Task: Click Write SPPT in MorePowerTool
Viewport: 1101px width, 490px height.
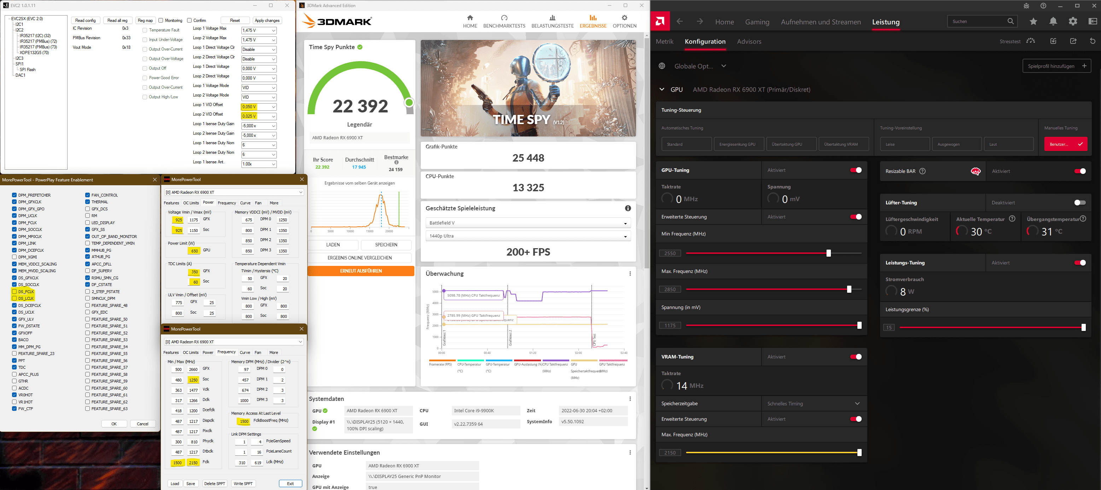Action: (243, 484)
